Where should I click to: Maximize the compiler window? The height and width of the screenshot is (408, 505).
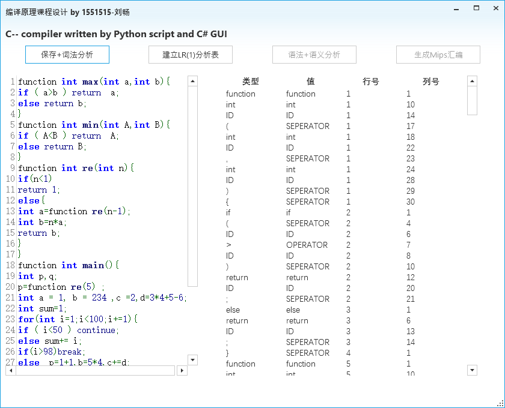(x=476, y=8)
